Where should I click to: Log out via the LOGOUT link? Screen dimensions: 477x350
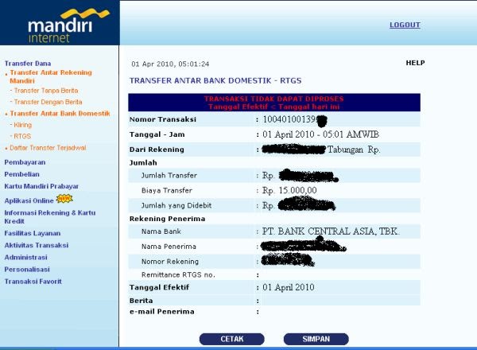click(405, 25)
